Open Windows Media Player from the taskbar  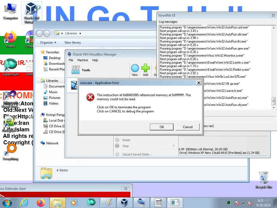(74, 203)
